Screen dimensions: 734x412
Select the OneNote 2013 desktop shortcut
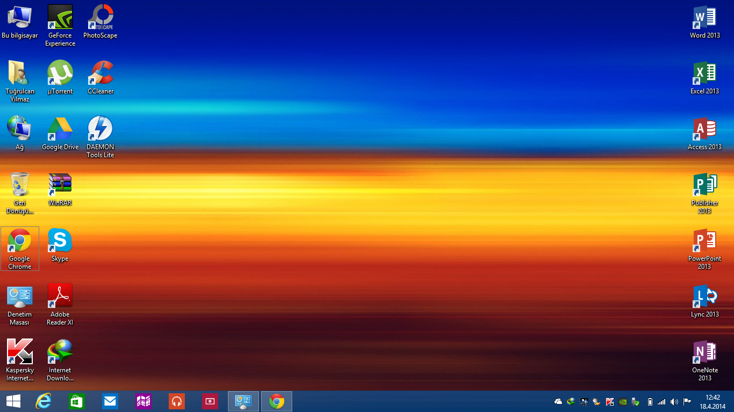(704, 360)
